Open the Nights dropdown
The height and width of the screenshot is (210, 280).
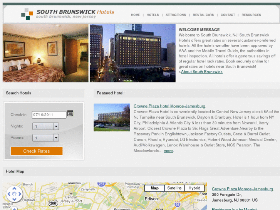pos(45,126)
